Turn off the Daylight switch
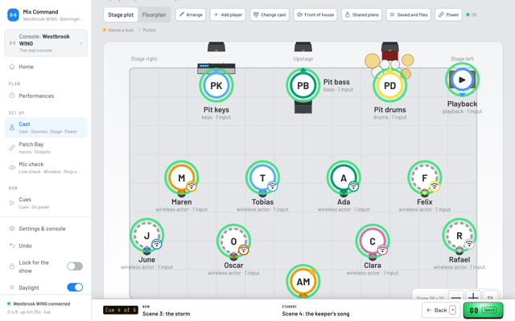This screenshot has width=515, height=321. click(x=75, y=287)
